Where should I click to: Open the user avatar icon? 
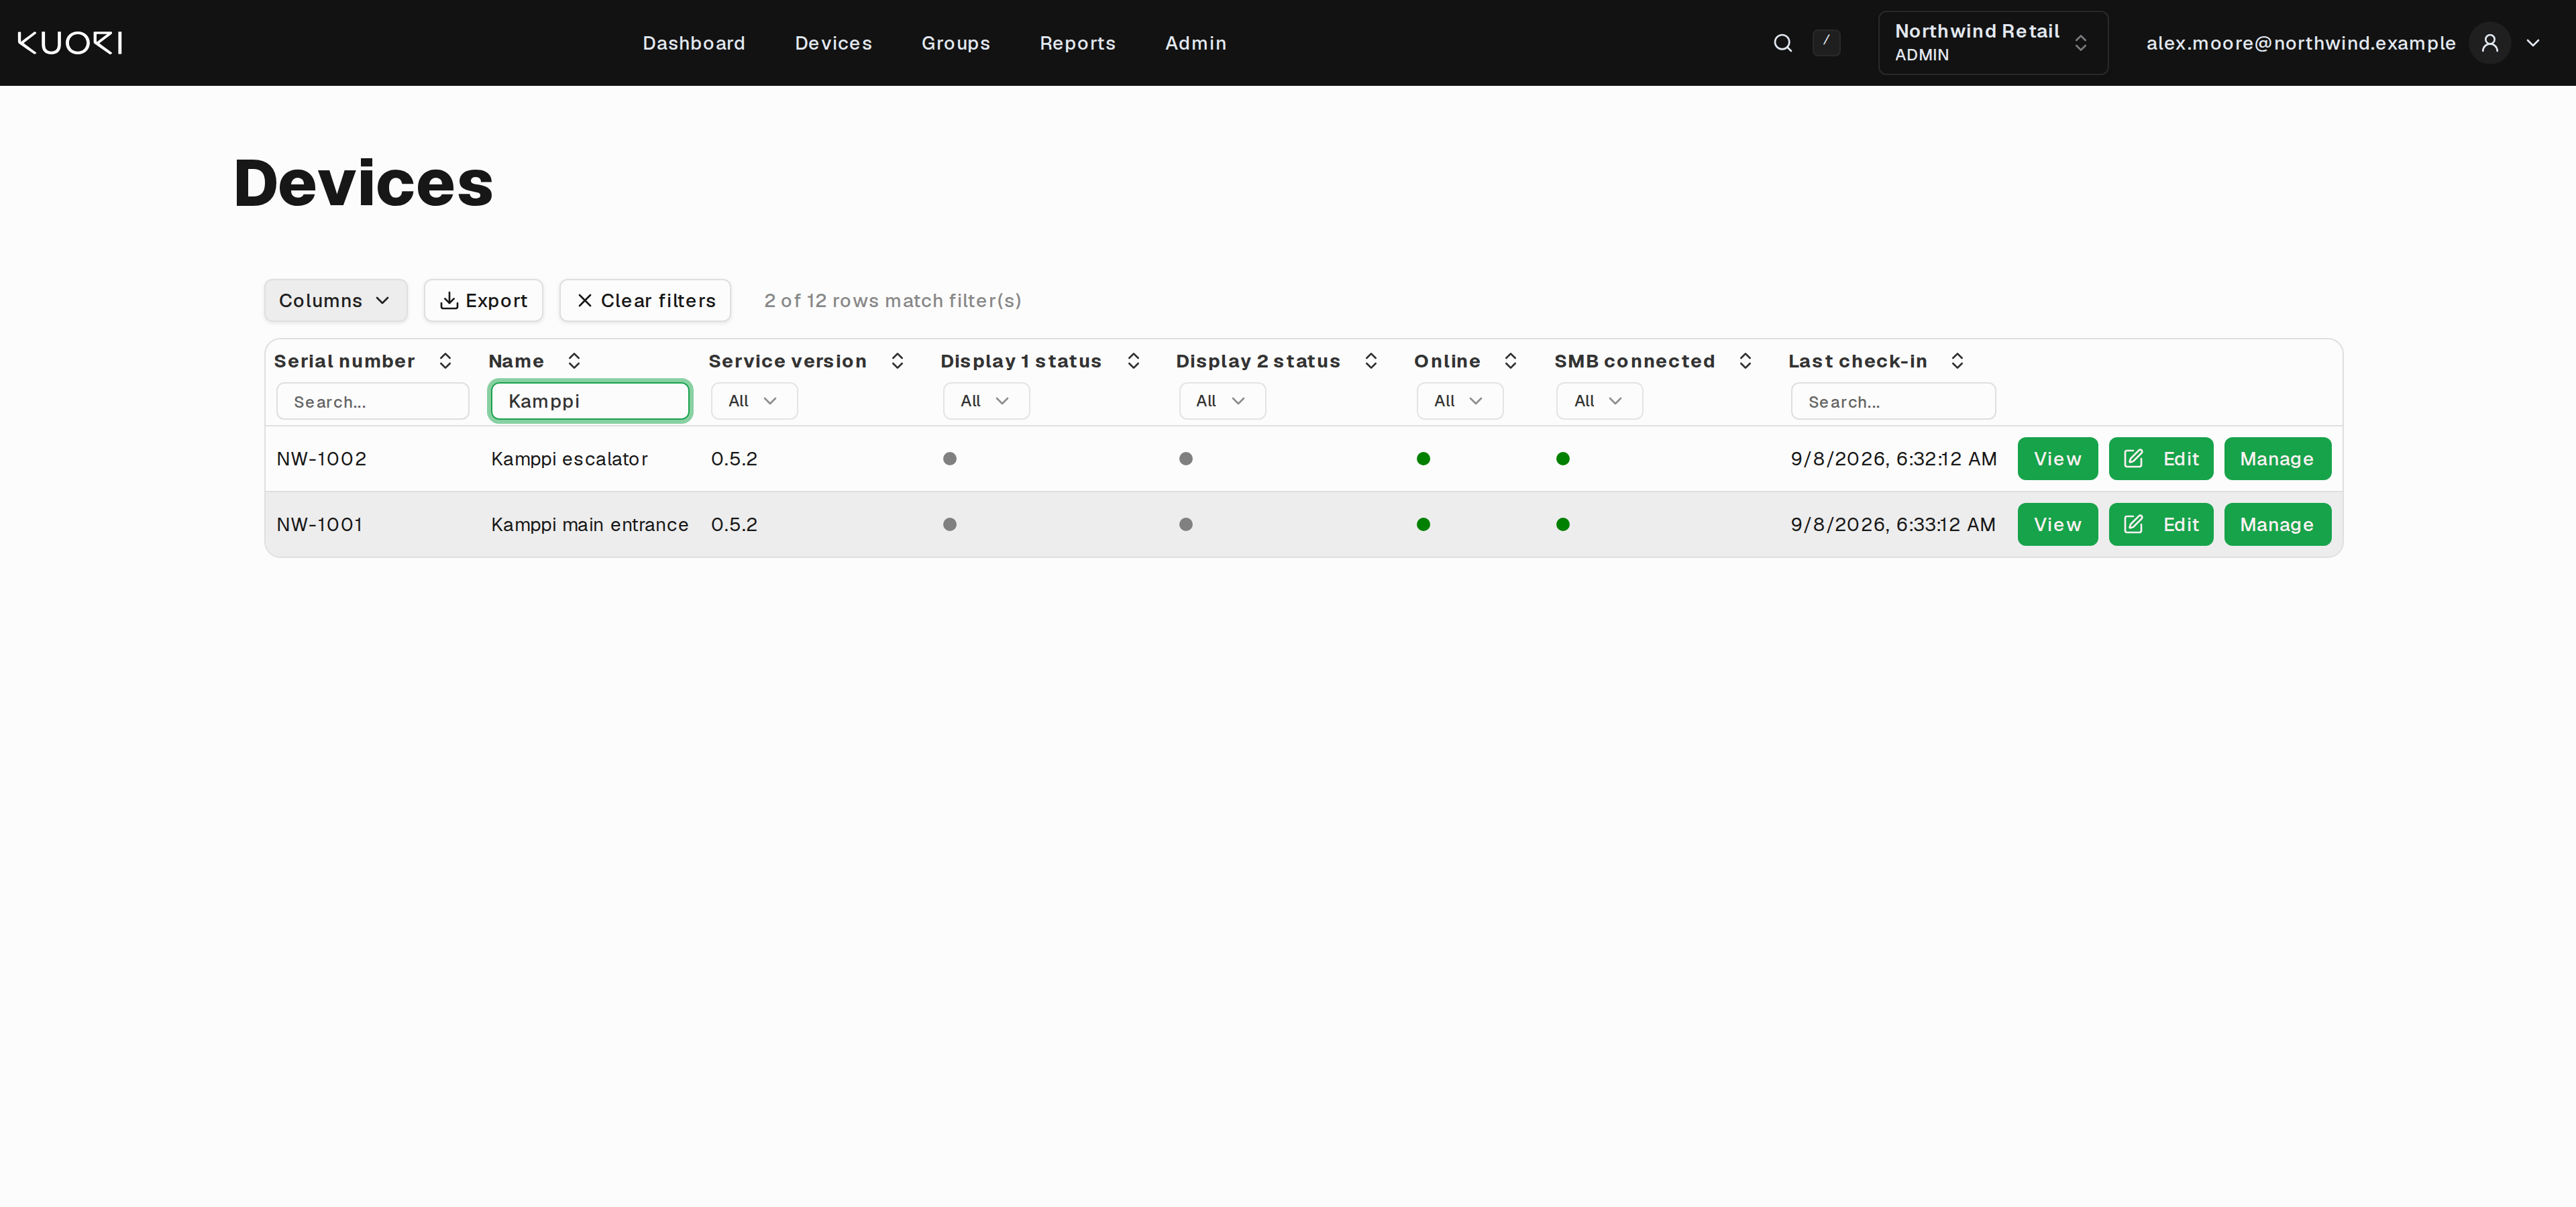[2490, 43]
